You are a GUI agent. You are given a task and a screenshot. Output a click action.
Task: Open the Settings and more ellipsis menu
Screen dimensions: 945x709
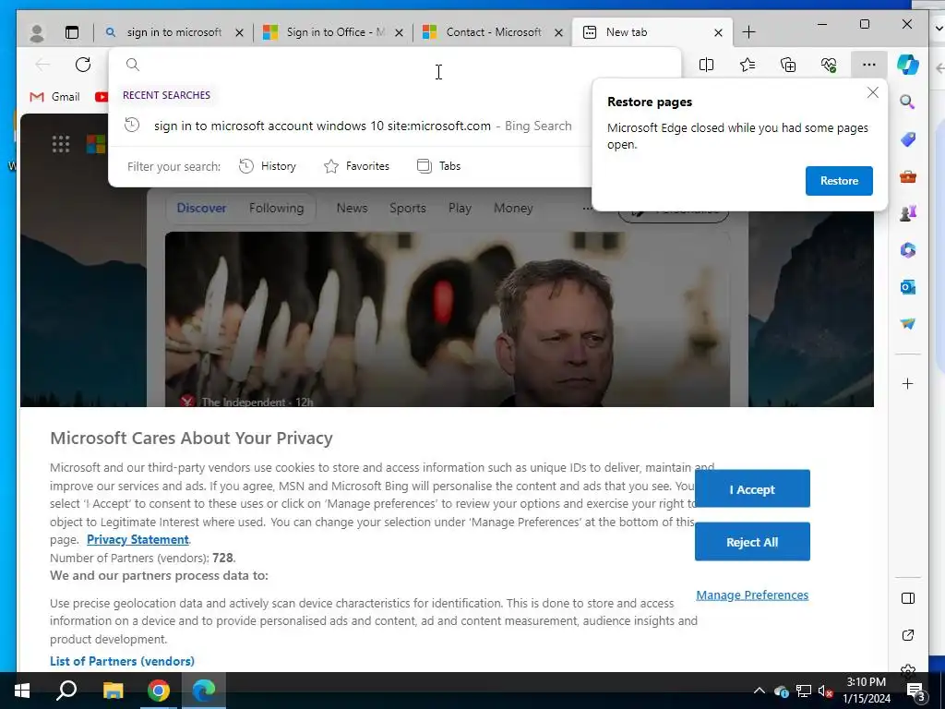[x=869, y=65]
